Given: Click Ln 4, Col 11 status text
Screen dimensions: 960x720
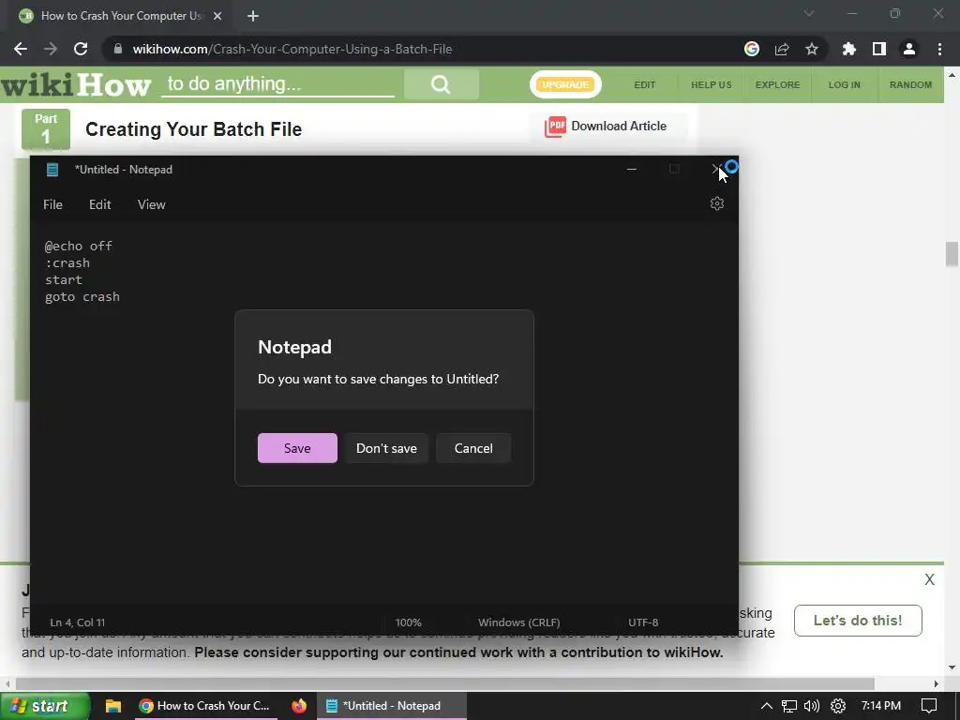Looking at the screenshot, I should click(78, 622).
